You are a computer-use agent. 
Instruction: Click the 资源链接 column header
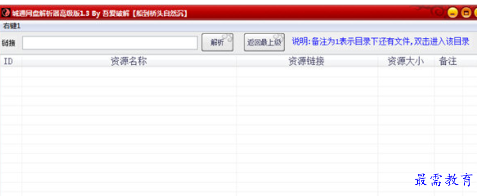(x=307, y=61)
